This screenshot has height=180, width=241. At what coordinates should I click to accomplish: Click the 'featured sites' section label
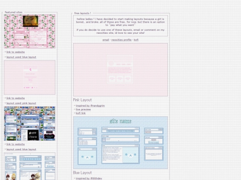[13, 12]
